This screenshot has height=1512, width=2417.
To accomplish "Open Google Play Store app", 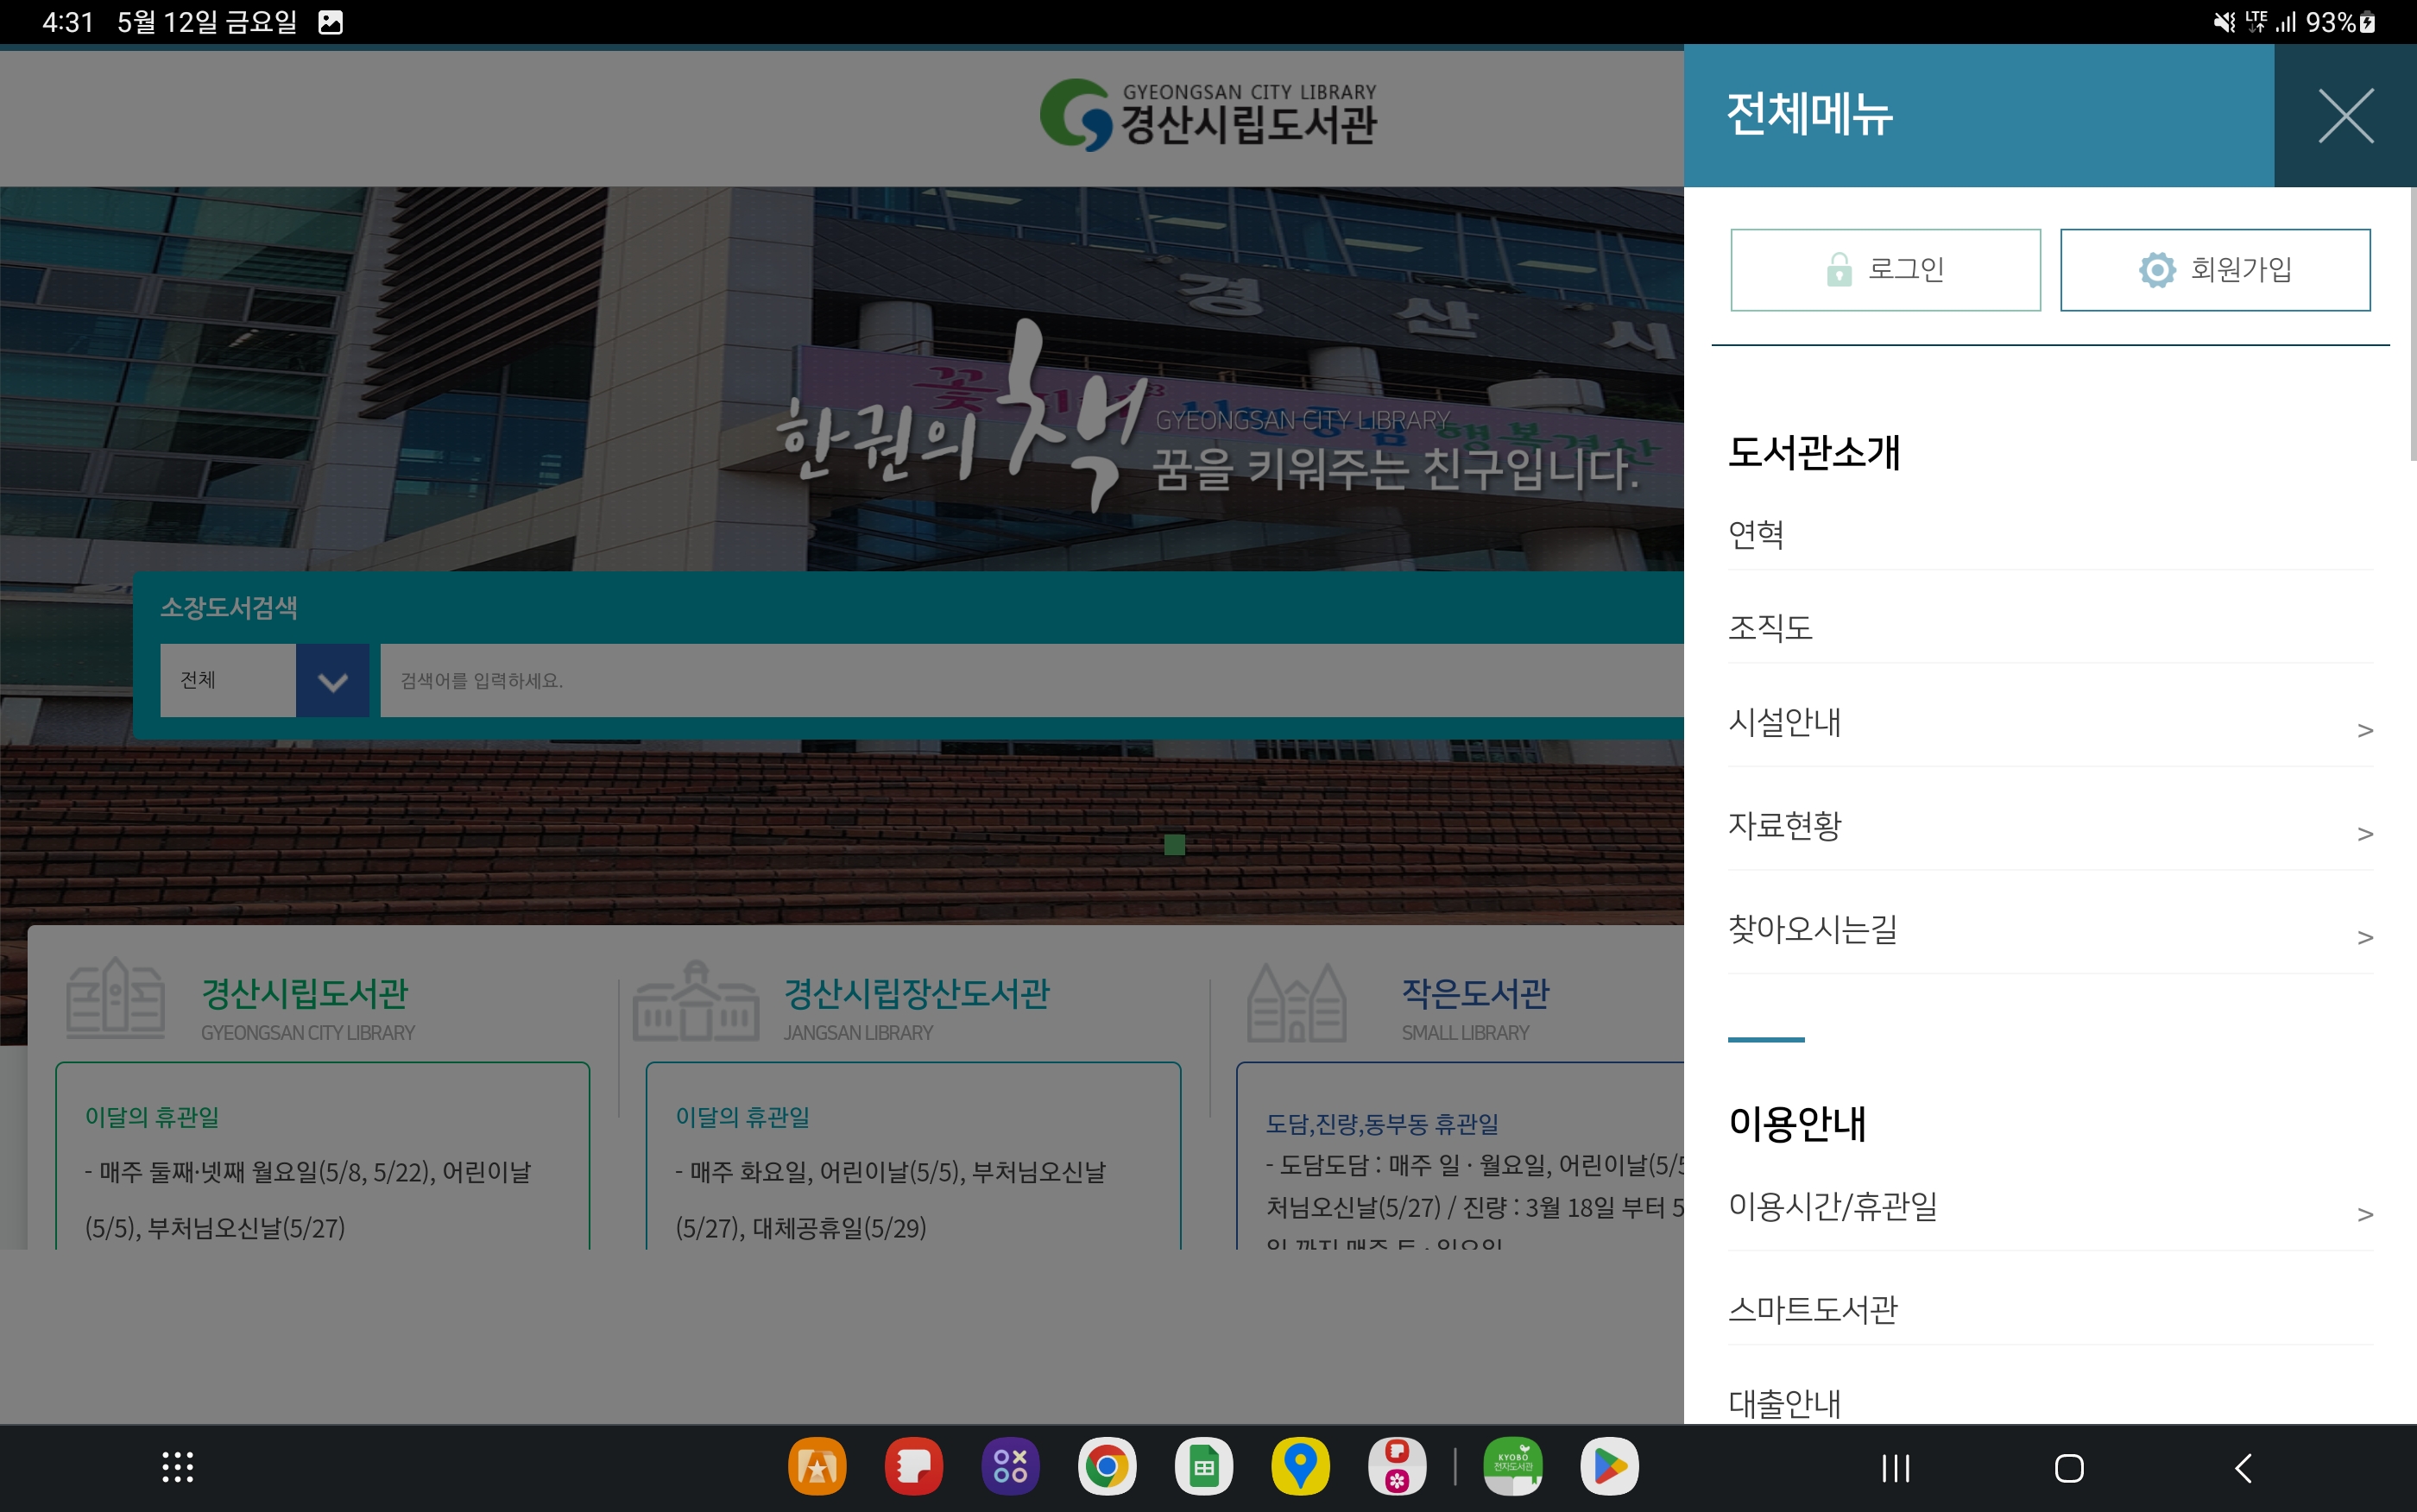I will pos(1608,1467).
